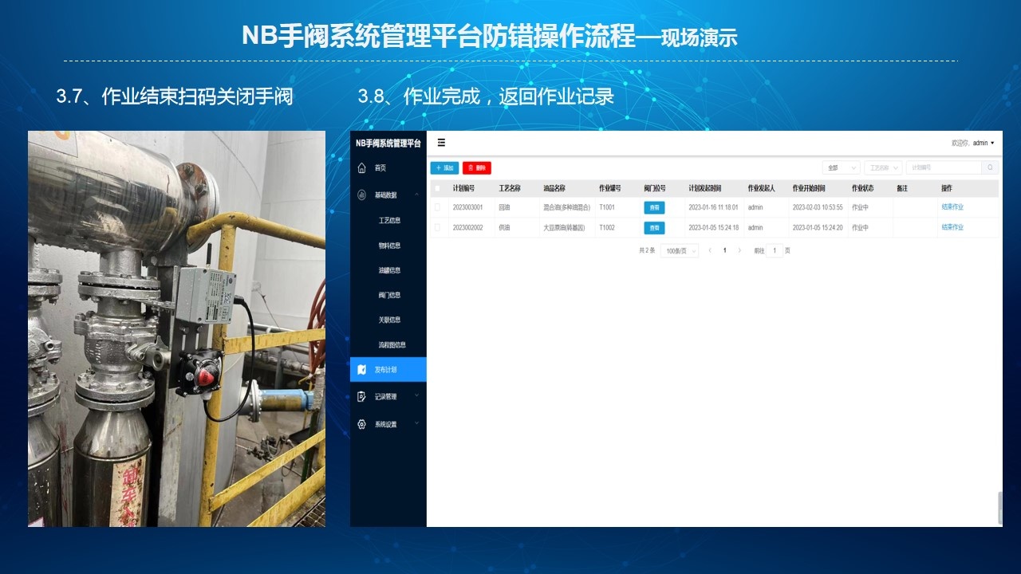Screen dimensions: 1021x574
Task: Check the row for plan 2023003001
Action: [x=436, y=207]
